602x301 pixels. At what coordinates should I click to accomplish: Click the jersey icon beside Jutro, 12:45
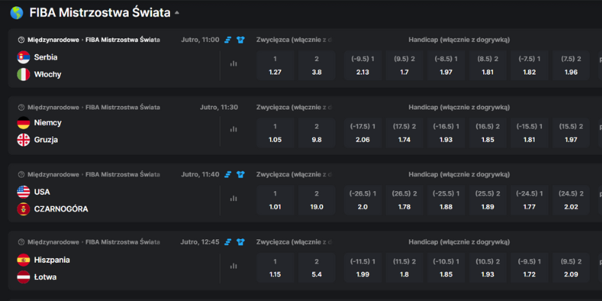(x=241, y=242)
